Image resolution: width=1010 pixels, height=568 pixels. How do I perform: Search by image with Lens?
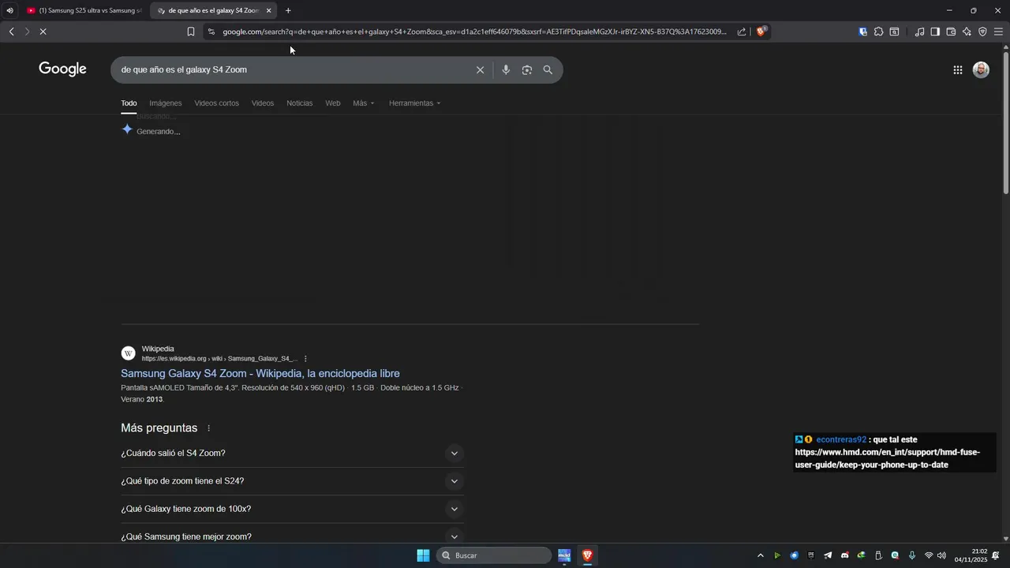527,70
